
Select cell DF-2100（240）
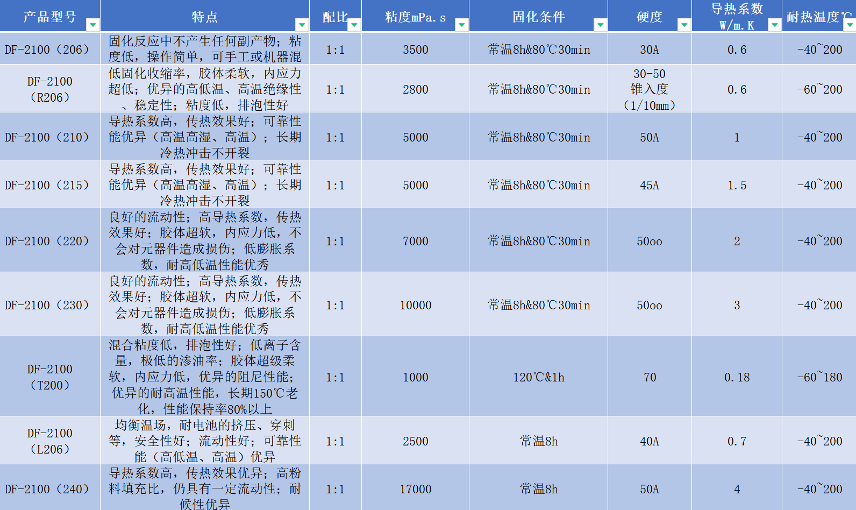pyautogui.click(x=50, y=488)
